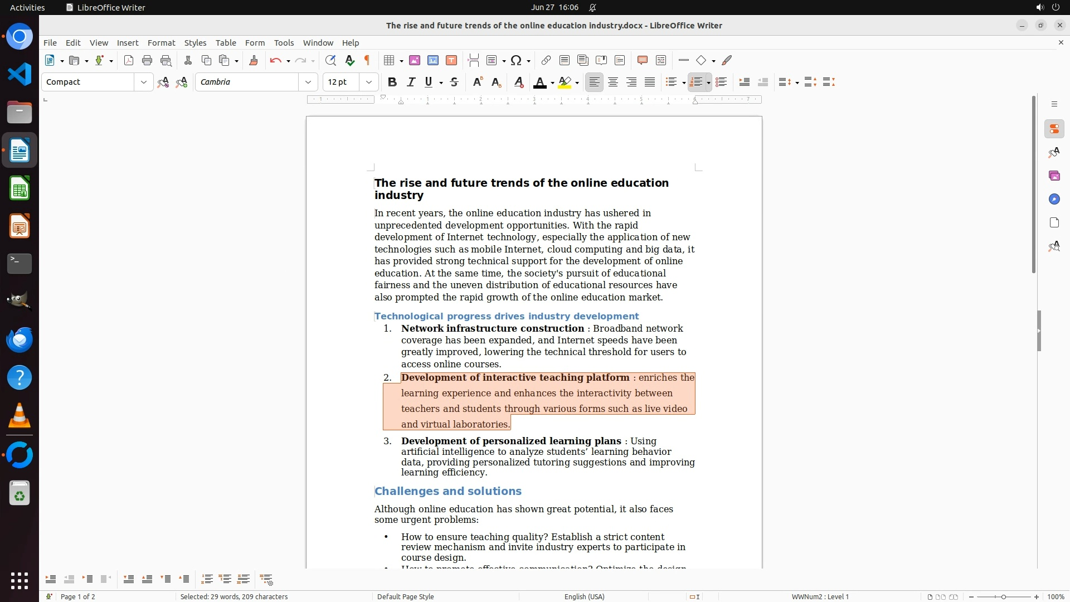Expand the Paragraph Style dropdown (Compact)
1070x602 pixels.
tap(143, 82)
